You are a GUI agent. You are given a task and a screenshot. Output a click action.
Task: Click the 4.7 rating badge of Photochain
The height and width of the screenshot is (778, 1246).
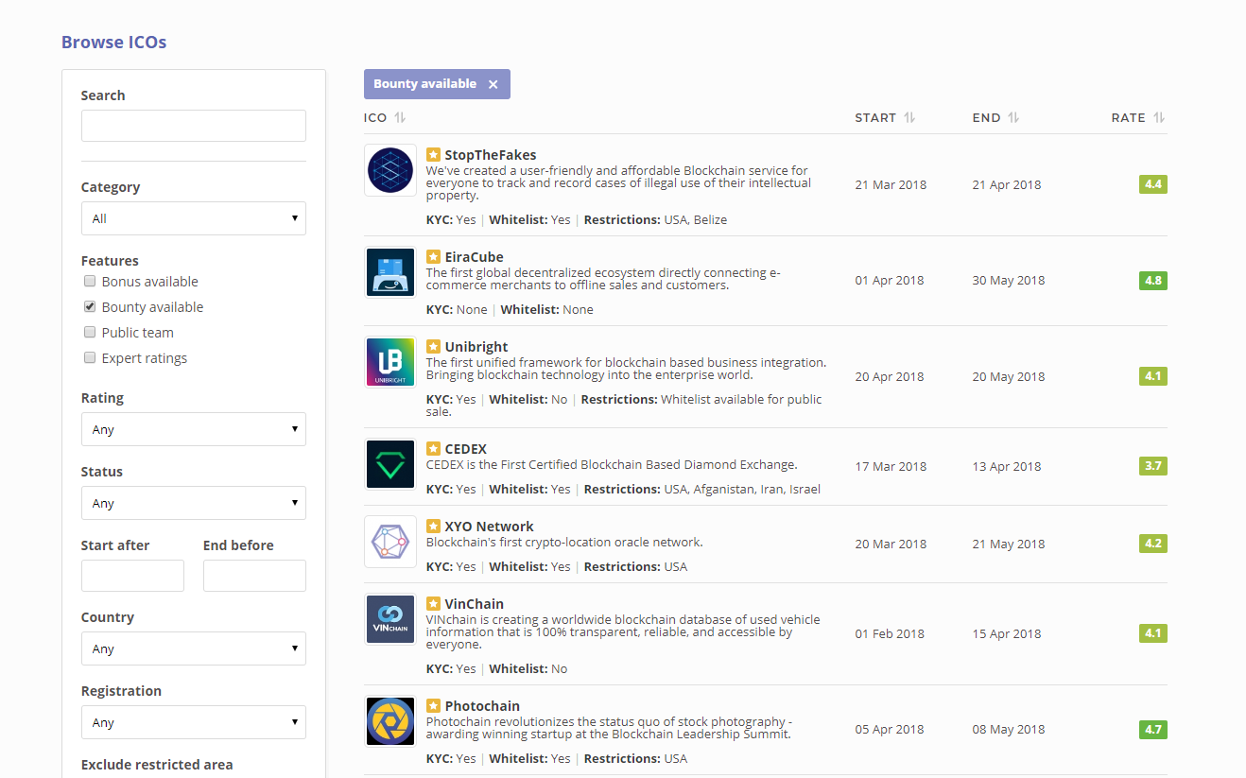tap(1153, 729)
